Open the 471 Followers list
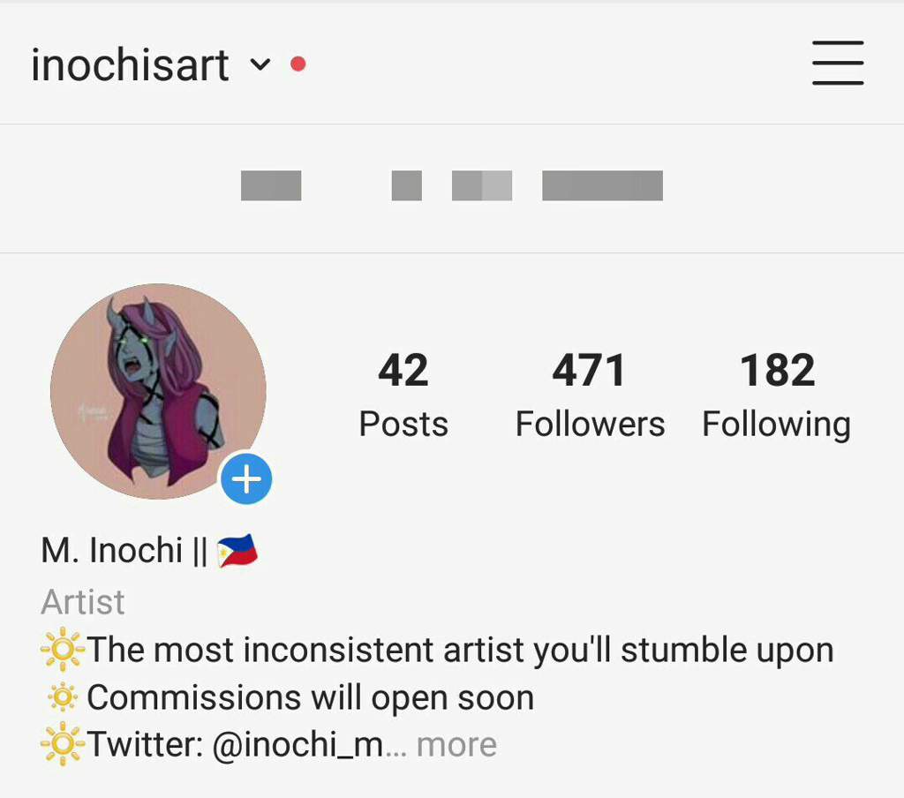 pyautogui.click(x=590, y=395)
